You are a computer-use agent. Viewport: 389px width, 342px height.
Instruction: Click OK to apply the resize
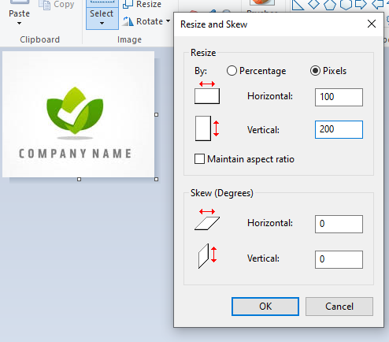pyautogui.click(x=265, y=307)
